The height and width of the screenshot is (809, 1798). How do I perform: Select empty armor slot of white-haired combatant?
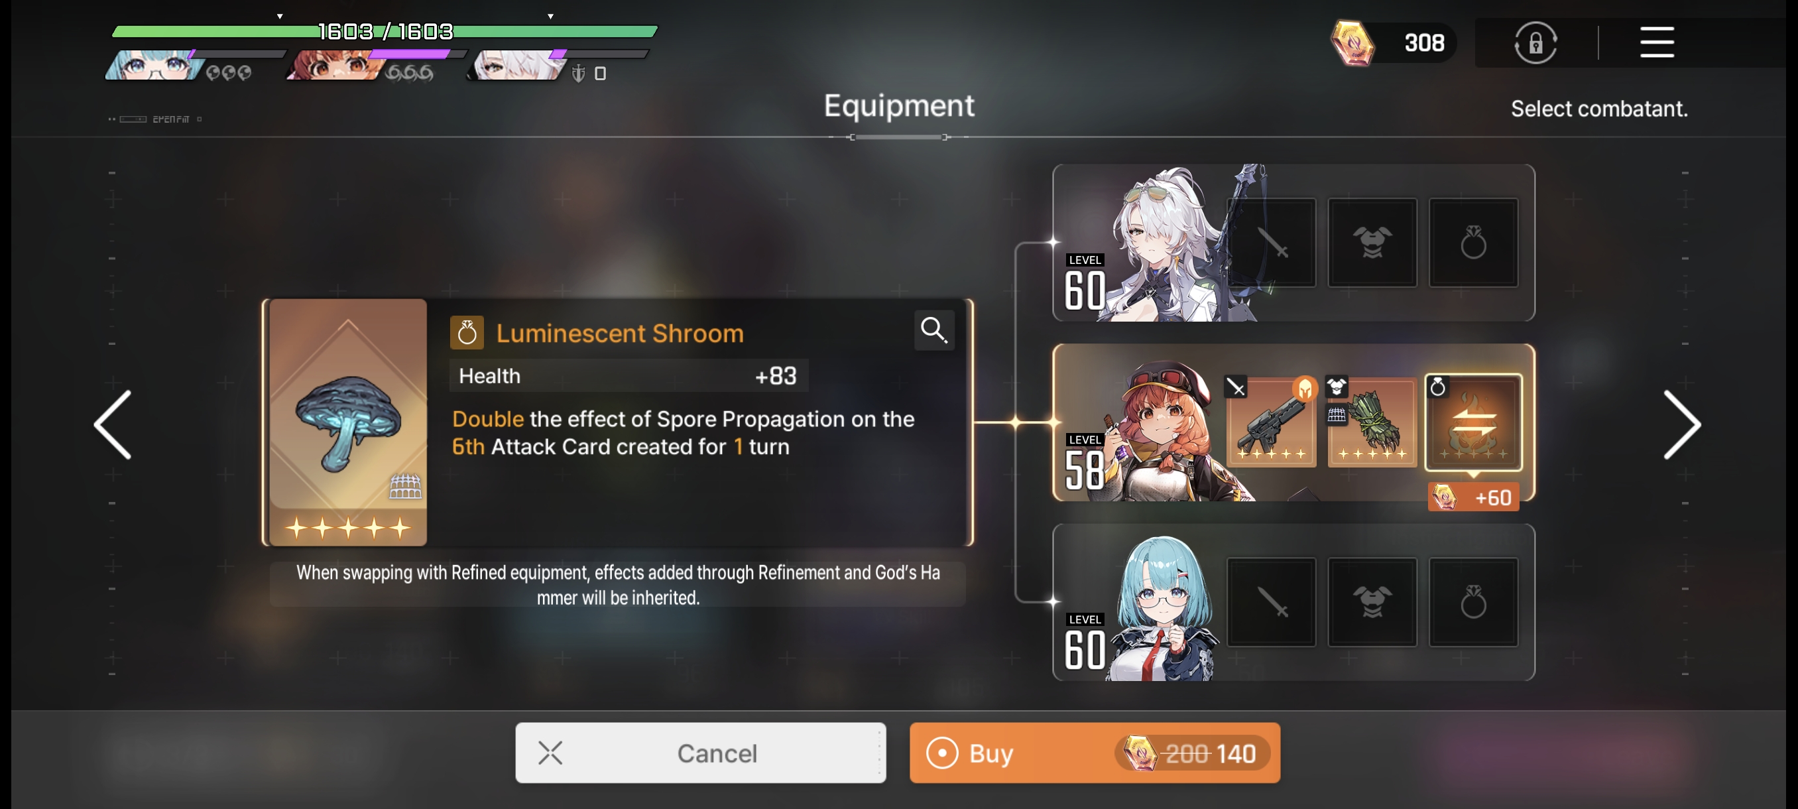(1372, 242)
